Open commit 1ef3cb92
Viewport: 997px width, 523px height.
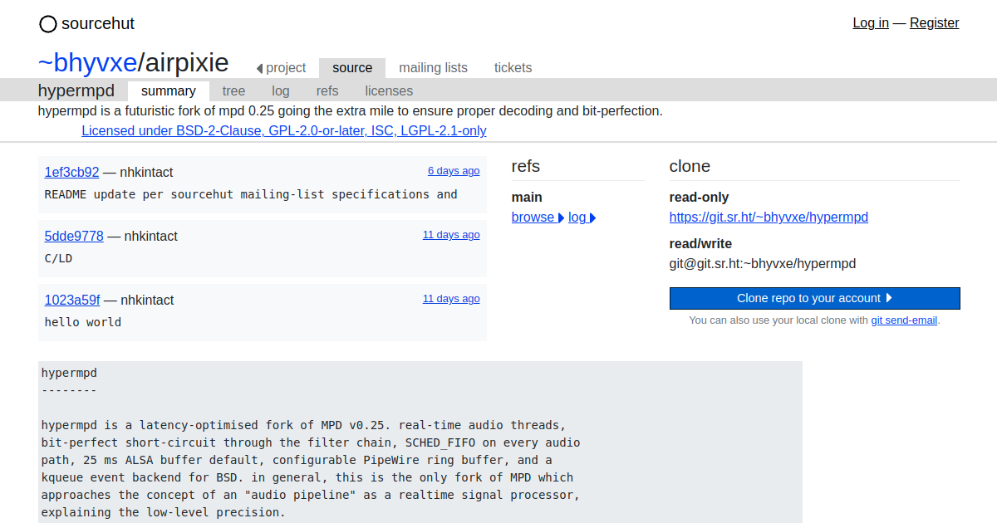point(71,172)
